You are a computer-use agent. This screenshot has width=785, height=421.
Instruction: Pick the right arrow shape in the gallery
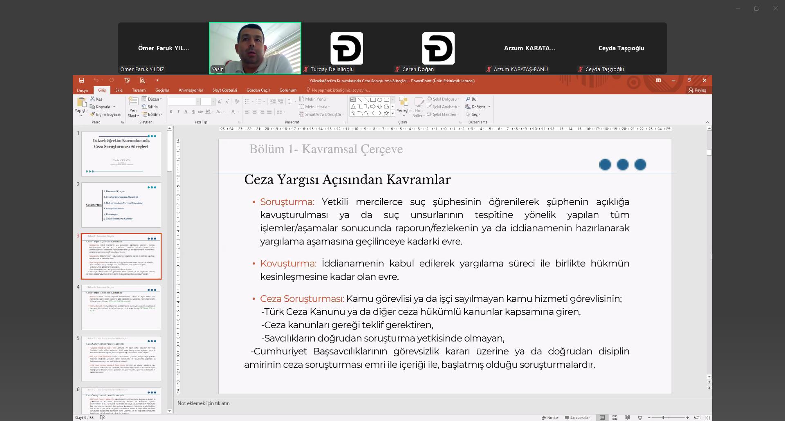click(372, 106)
